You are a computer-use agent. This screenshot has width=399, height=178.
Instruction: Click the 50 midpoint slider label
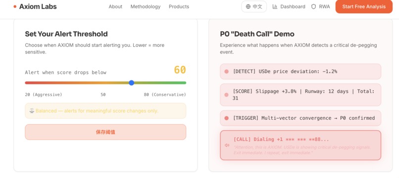click(x=103, y=95)
